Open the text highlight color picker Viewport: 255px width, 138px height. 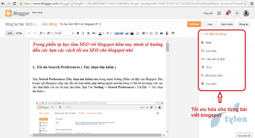click(109, 33)
